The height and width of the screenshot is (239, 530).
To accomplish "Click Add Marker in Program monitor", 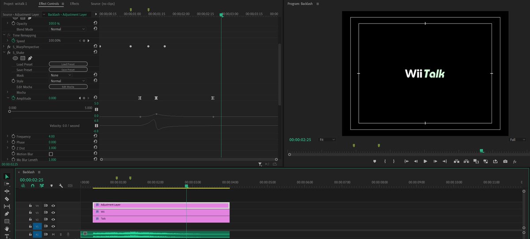I will (375, 161).
